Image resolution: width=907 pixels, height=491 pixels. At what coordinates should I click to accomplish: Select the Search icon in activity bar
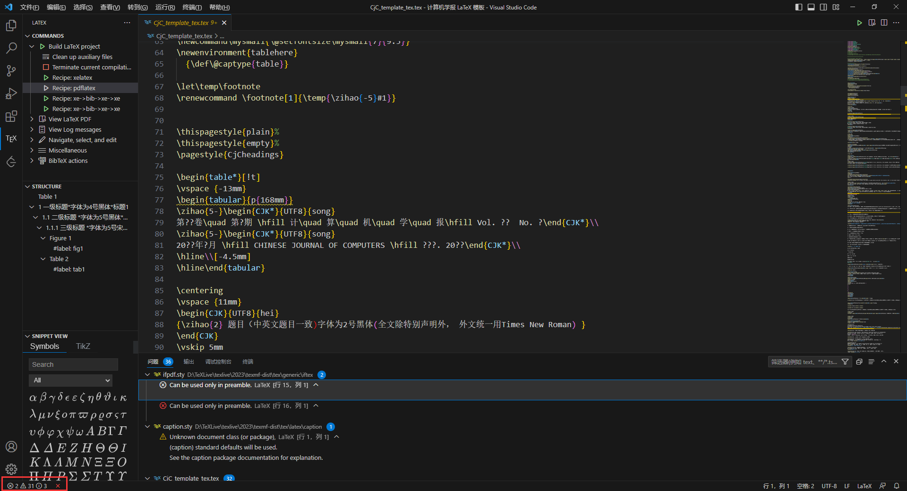[10, 48]
